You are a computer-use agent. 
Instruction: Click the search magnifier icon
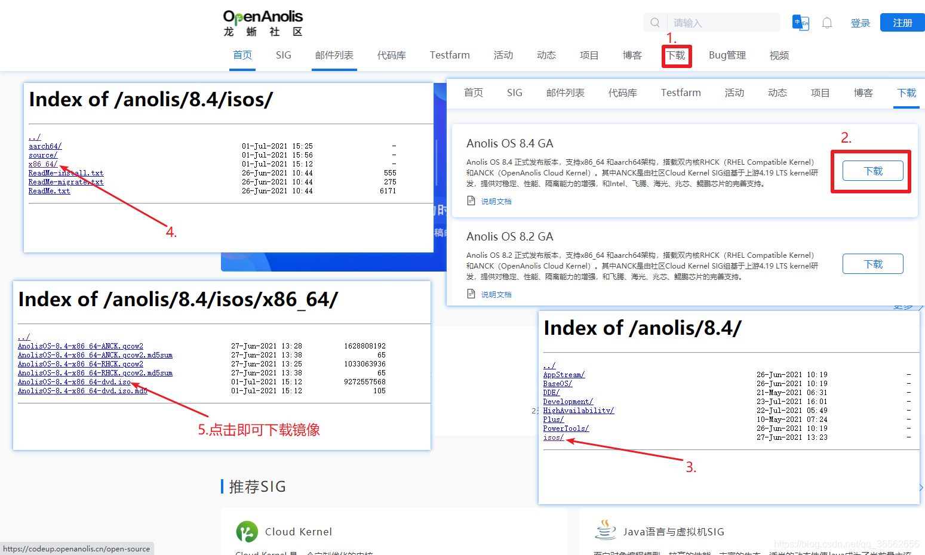(655, 23)
